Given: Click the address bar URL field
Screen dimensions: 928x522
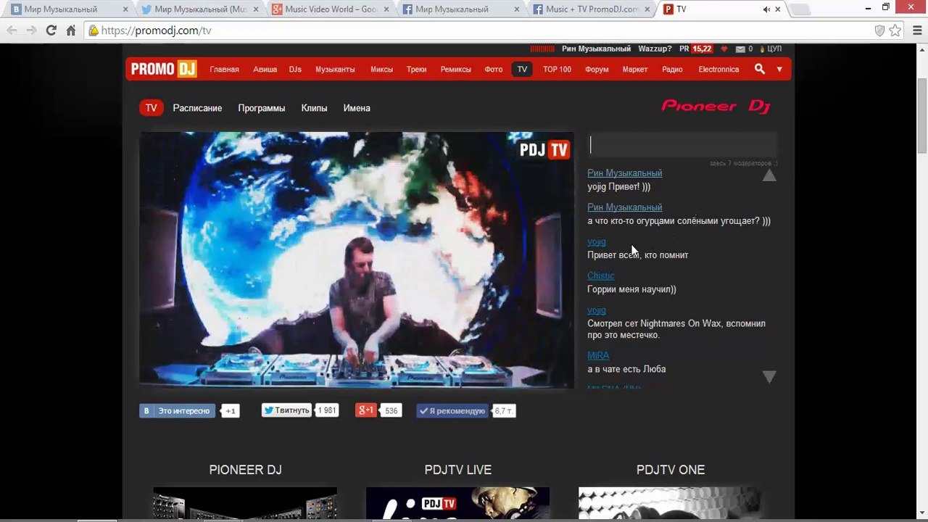Looking at the screenshot, I should pyautogui.click(x=478, y=30).
